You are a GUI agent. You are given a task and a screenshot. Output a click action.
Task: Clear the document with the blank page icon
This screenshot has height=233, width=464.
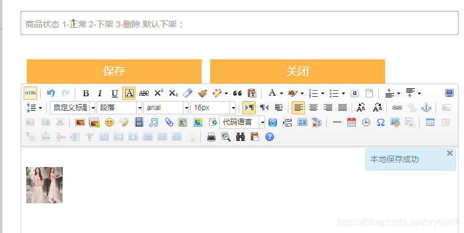(x=369, y=93)
